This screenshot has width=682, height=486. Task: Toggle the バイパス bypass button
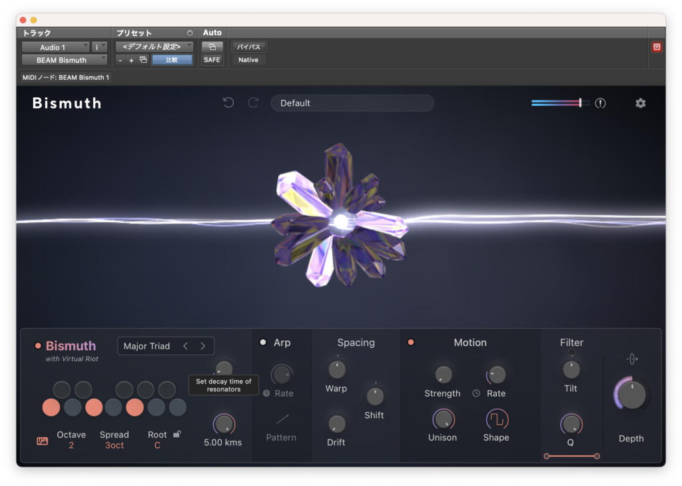point(249,47)
